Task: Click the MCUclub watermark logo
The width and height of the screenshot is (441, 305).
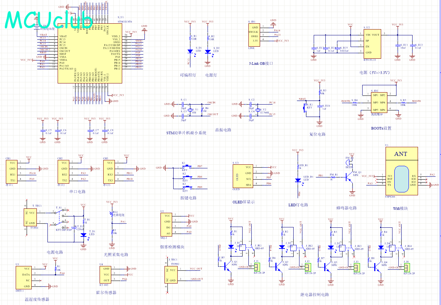Action: (x=48, y=20)
